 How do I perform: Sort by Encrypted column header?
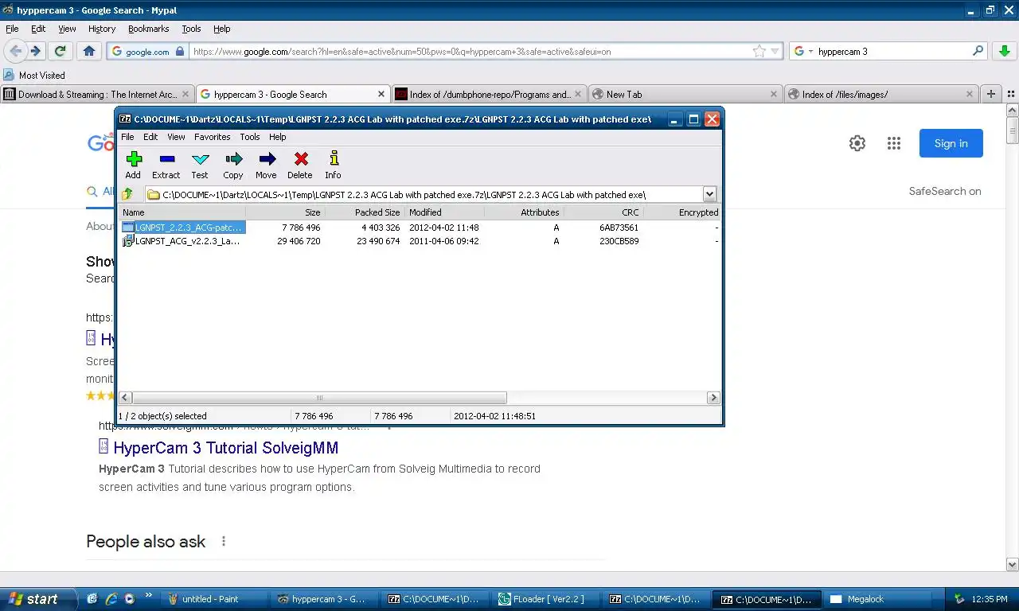pos(681,212)
